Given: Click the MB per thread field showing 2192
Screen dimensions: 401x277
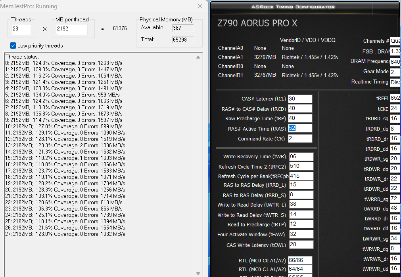Looking at the screenshot, I should (72, 30).
